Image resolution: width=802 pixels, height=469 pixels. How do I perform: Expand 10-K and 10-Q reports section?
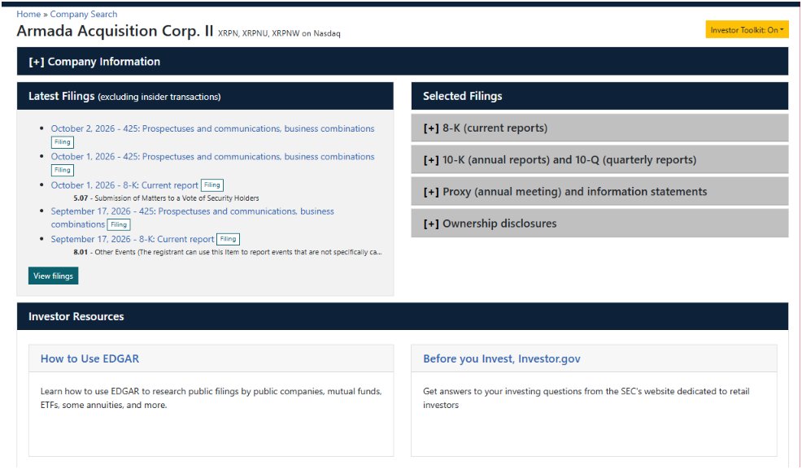(599, 160)
